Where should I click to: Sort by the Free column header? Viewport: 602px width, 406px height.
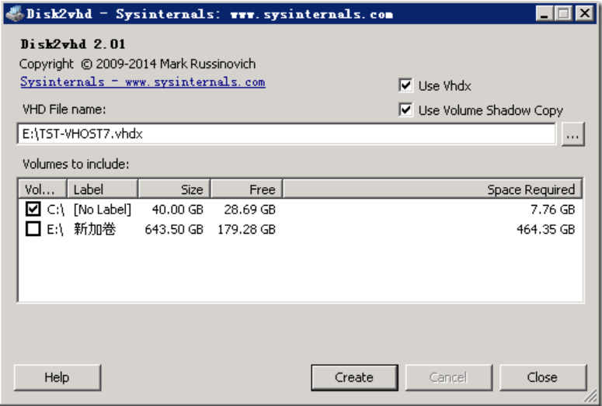point(247,189)
